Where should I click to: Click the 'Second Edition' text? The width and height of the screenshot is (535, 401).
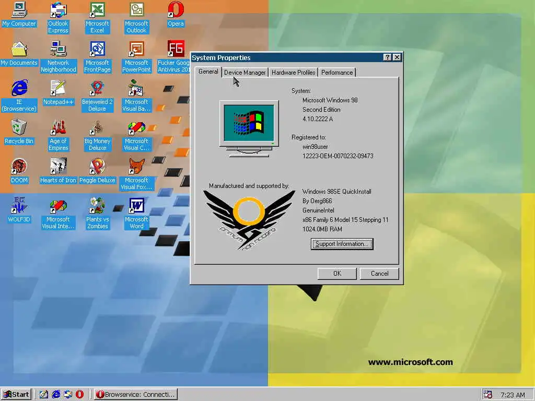(321, 110)
